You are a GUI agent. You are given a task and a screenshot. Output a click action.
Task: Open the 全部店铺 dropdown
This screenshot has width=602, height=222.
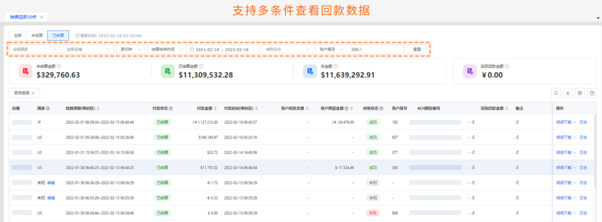(x=88, y=50)
